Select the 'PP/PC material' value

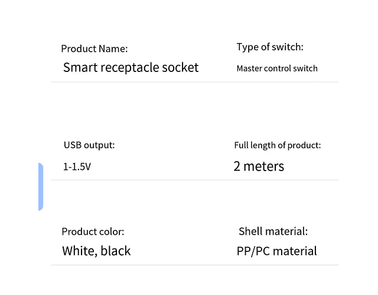tap(276, 251)
